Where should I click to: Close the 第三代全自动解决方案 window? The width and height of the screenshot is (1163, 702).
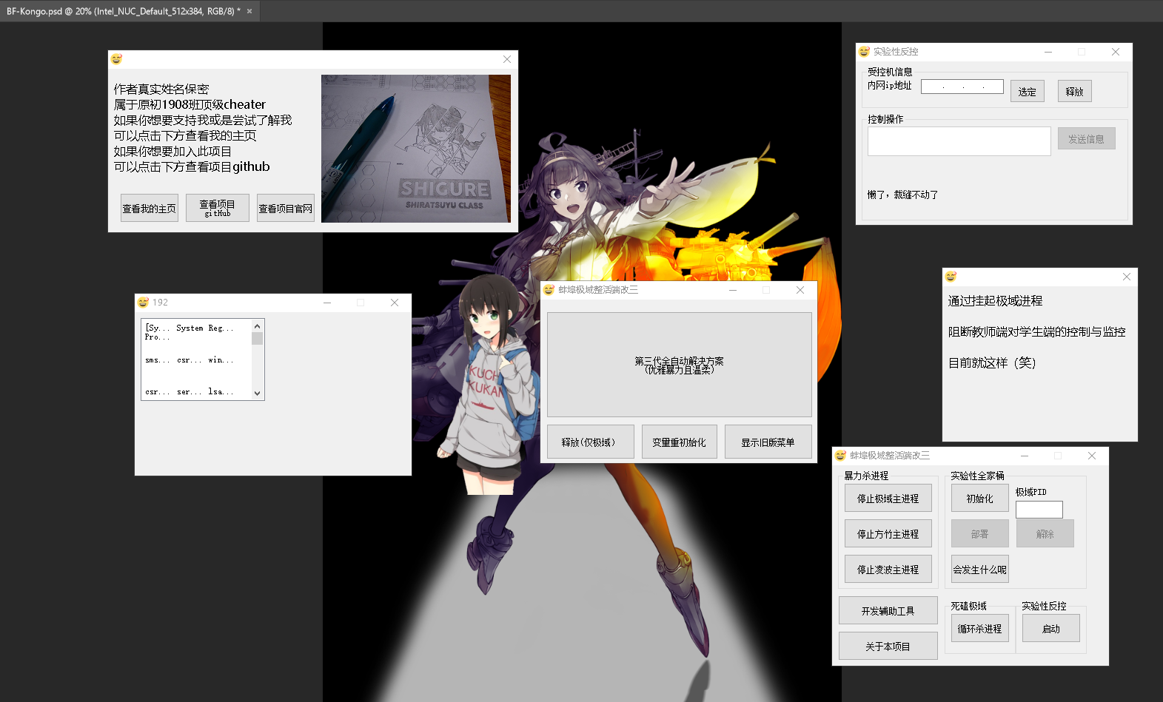point(800,290)
